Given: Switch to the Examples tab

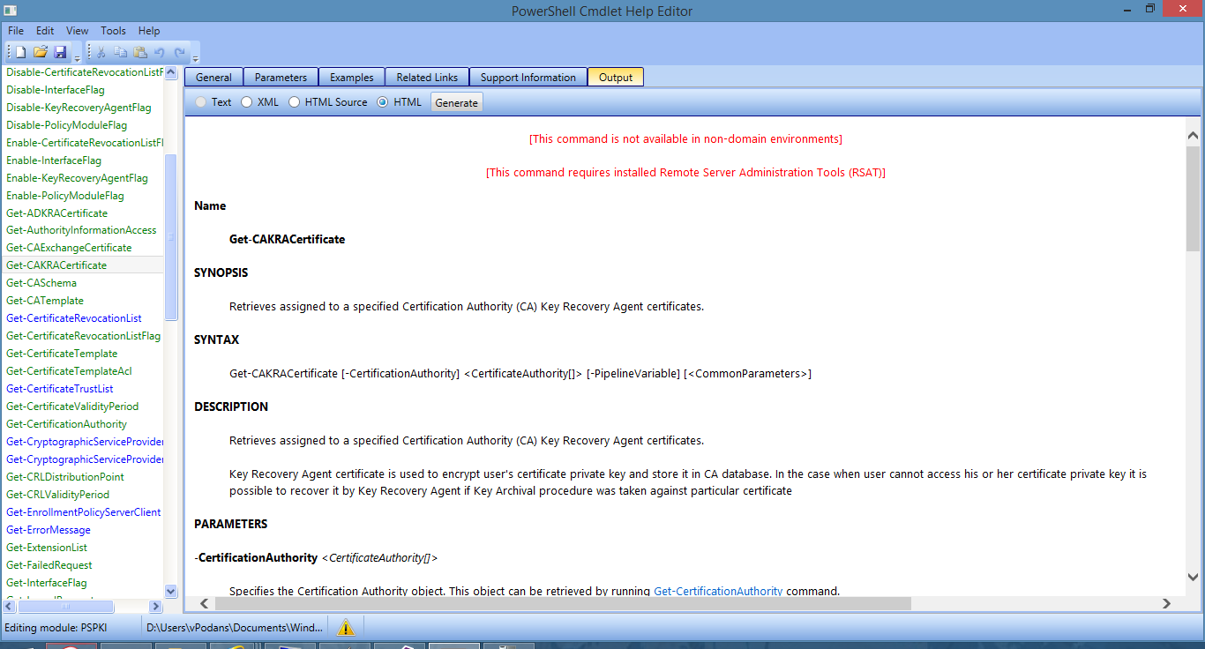Looking at the screenshot, I should click(352, 78).
